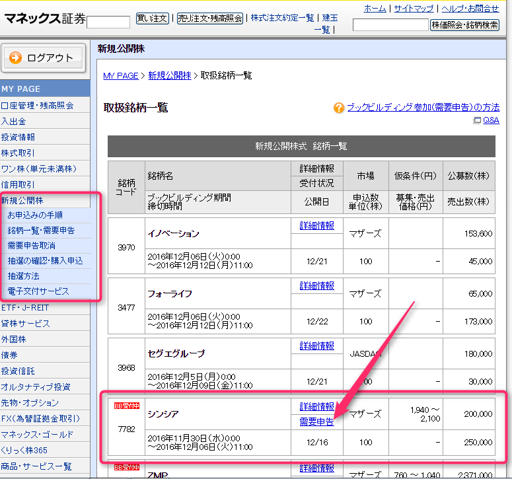The height and width of the screenshot is (479, 512).
Task: Click the 株価照会・銘柄検索 button
Action: [x=464, y=25]
